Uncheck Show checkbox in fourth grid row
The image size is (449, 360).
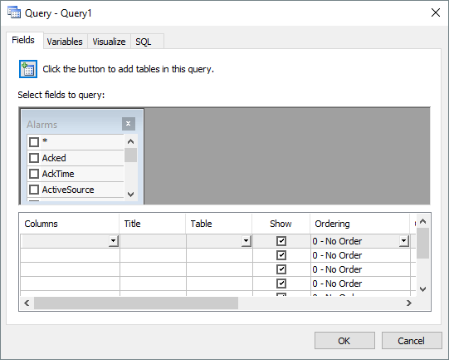(x=281, y=284)
